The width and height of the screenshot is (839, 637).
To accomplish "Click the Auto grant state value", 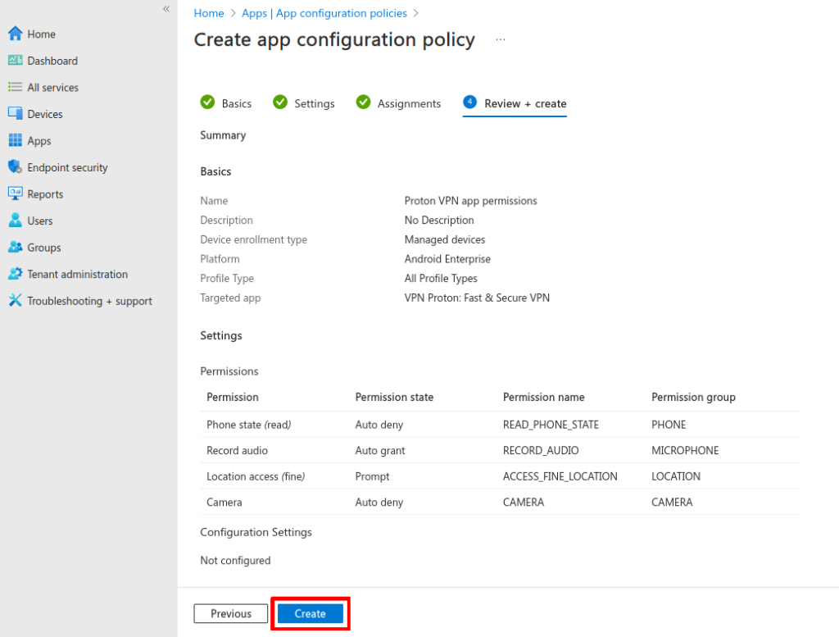I will pos(380,450).
